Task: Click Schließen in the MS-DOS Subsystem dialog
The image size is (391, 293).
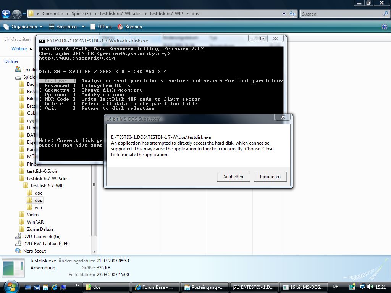Action: tap(233, 176)
